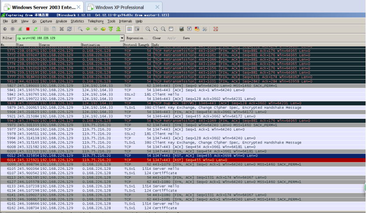Viewport: 366px width, 213px height.
Task: Select packet 5879 Client Key Exchange row
Action: point(183,107)
